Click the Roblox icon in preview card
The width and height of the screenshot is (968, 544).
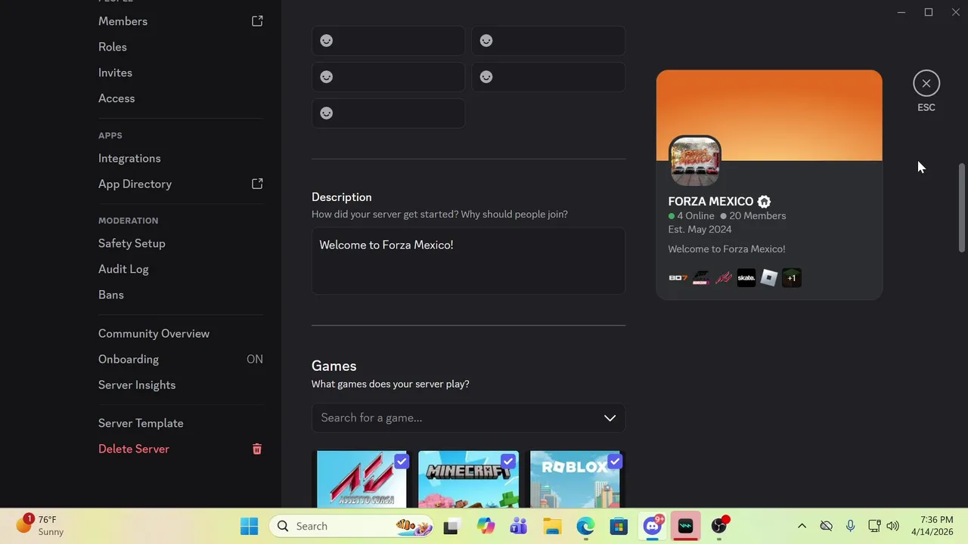point(769,278)
